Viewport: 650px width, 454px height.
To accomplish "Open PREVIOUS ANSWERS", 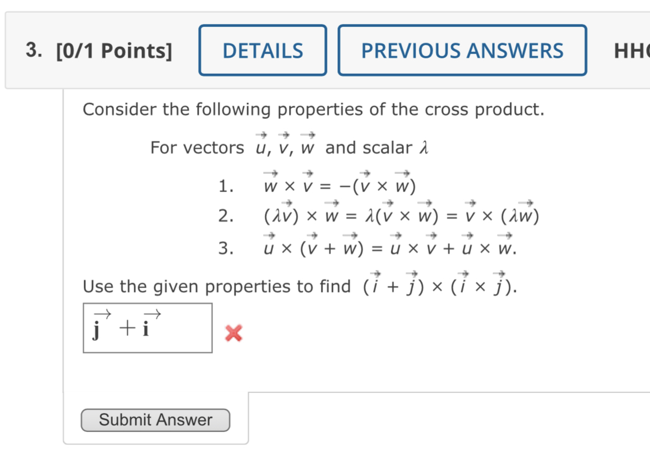I will 462,51.
